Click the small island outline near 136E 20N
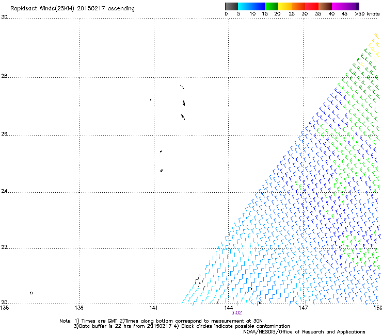 pos(31,293)
